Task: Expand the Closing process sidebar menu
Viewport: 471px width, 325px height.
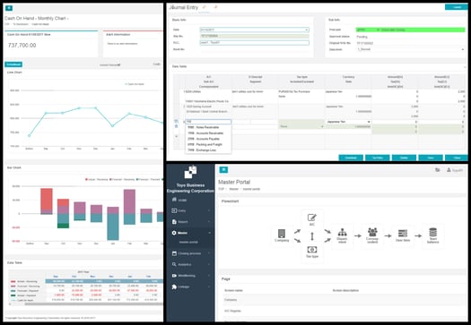Action: pyautogui.click(x=190, y=253)
